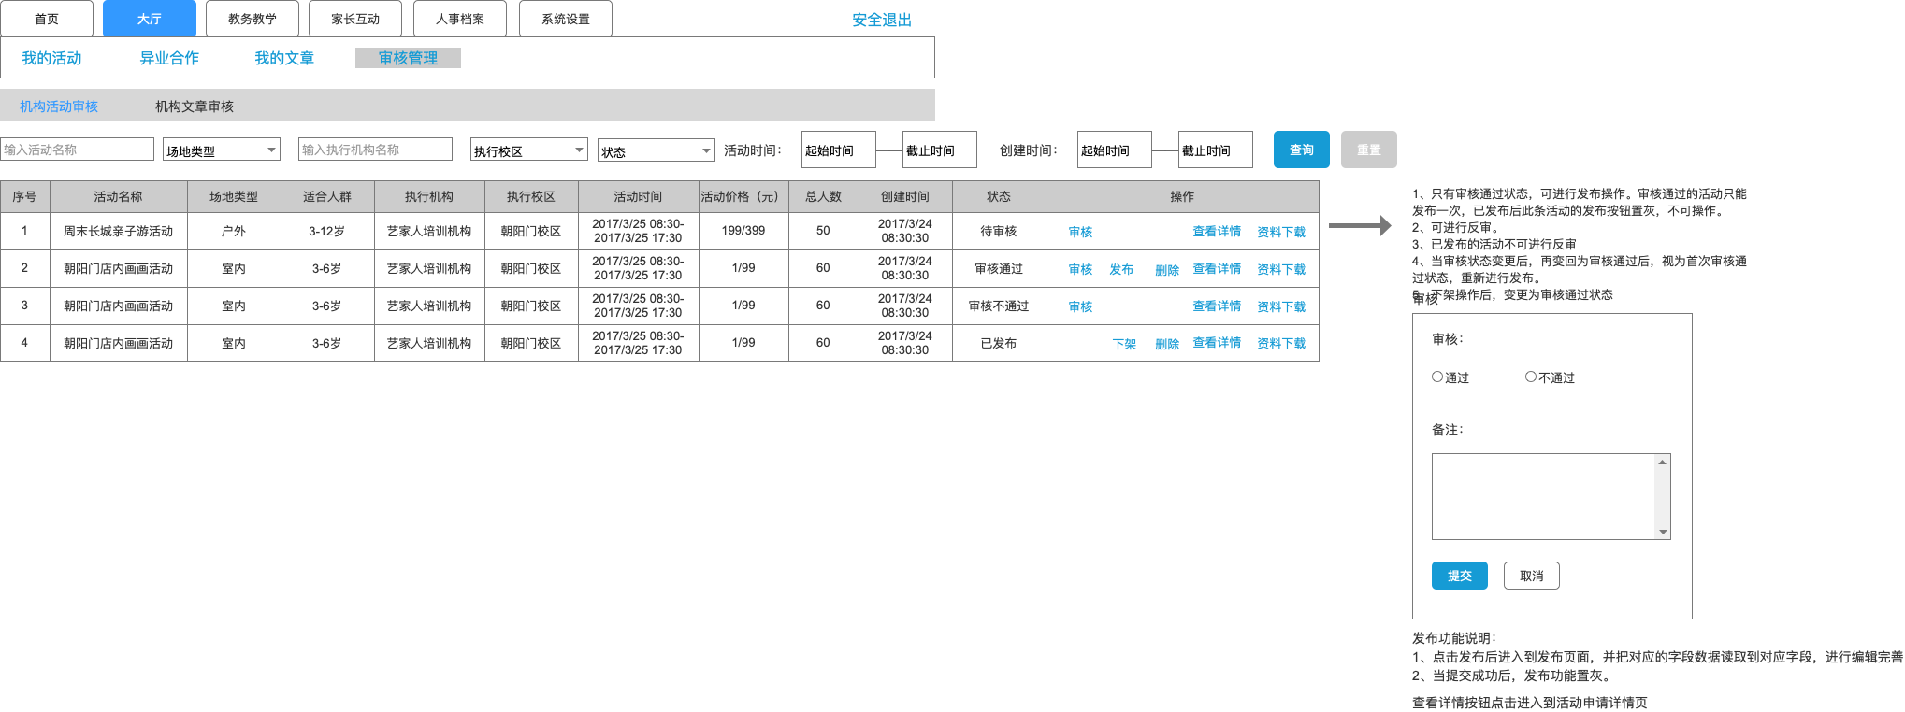Screen dimensions: 1905x712
Task: Select the 不通过 radio button
Action: click(1531, 377)
